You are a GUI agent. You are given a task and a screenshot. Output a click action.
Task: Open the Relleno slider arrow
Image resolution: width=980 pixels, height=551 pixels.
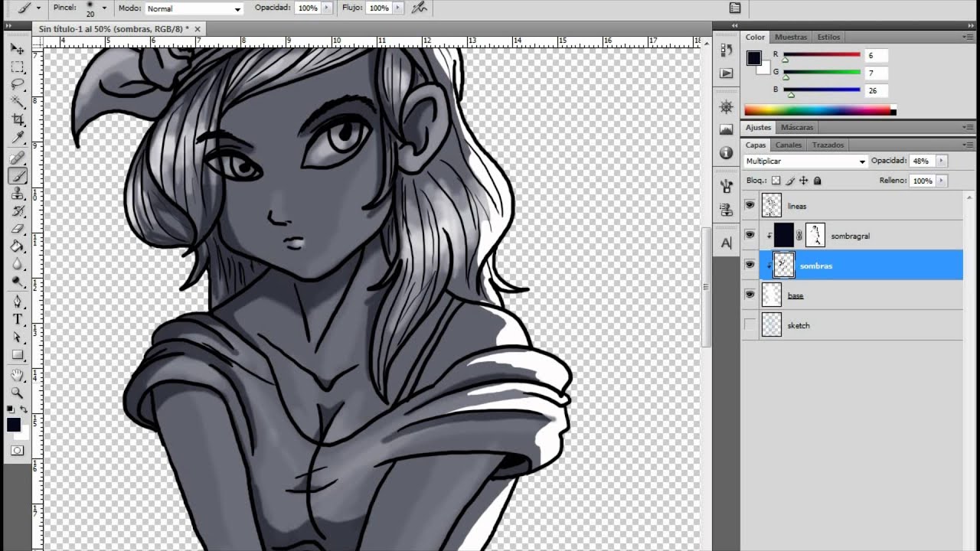pos(941,181)
